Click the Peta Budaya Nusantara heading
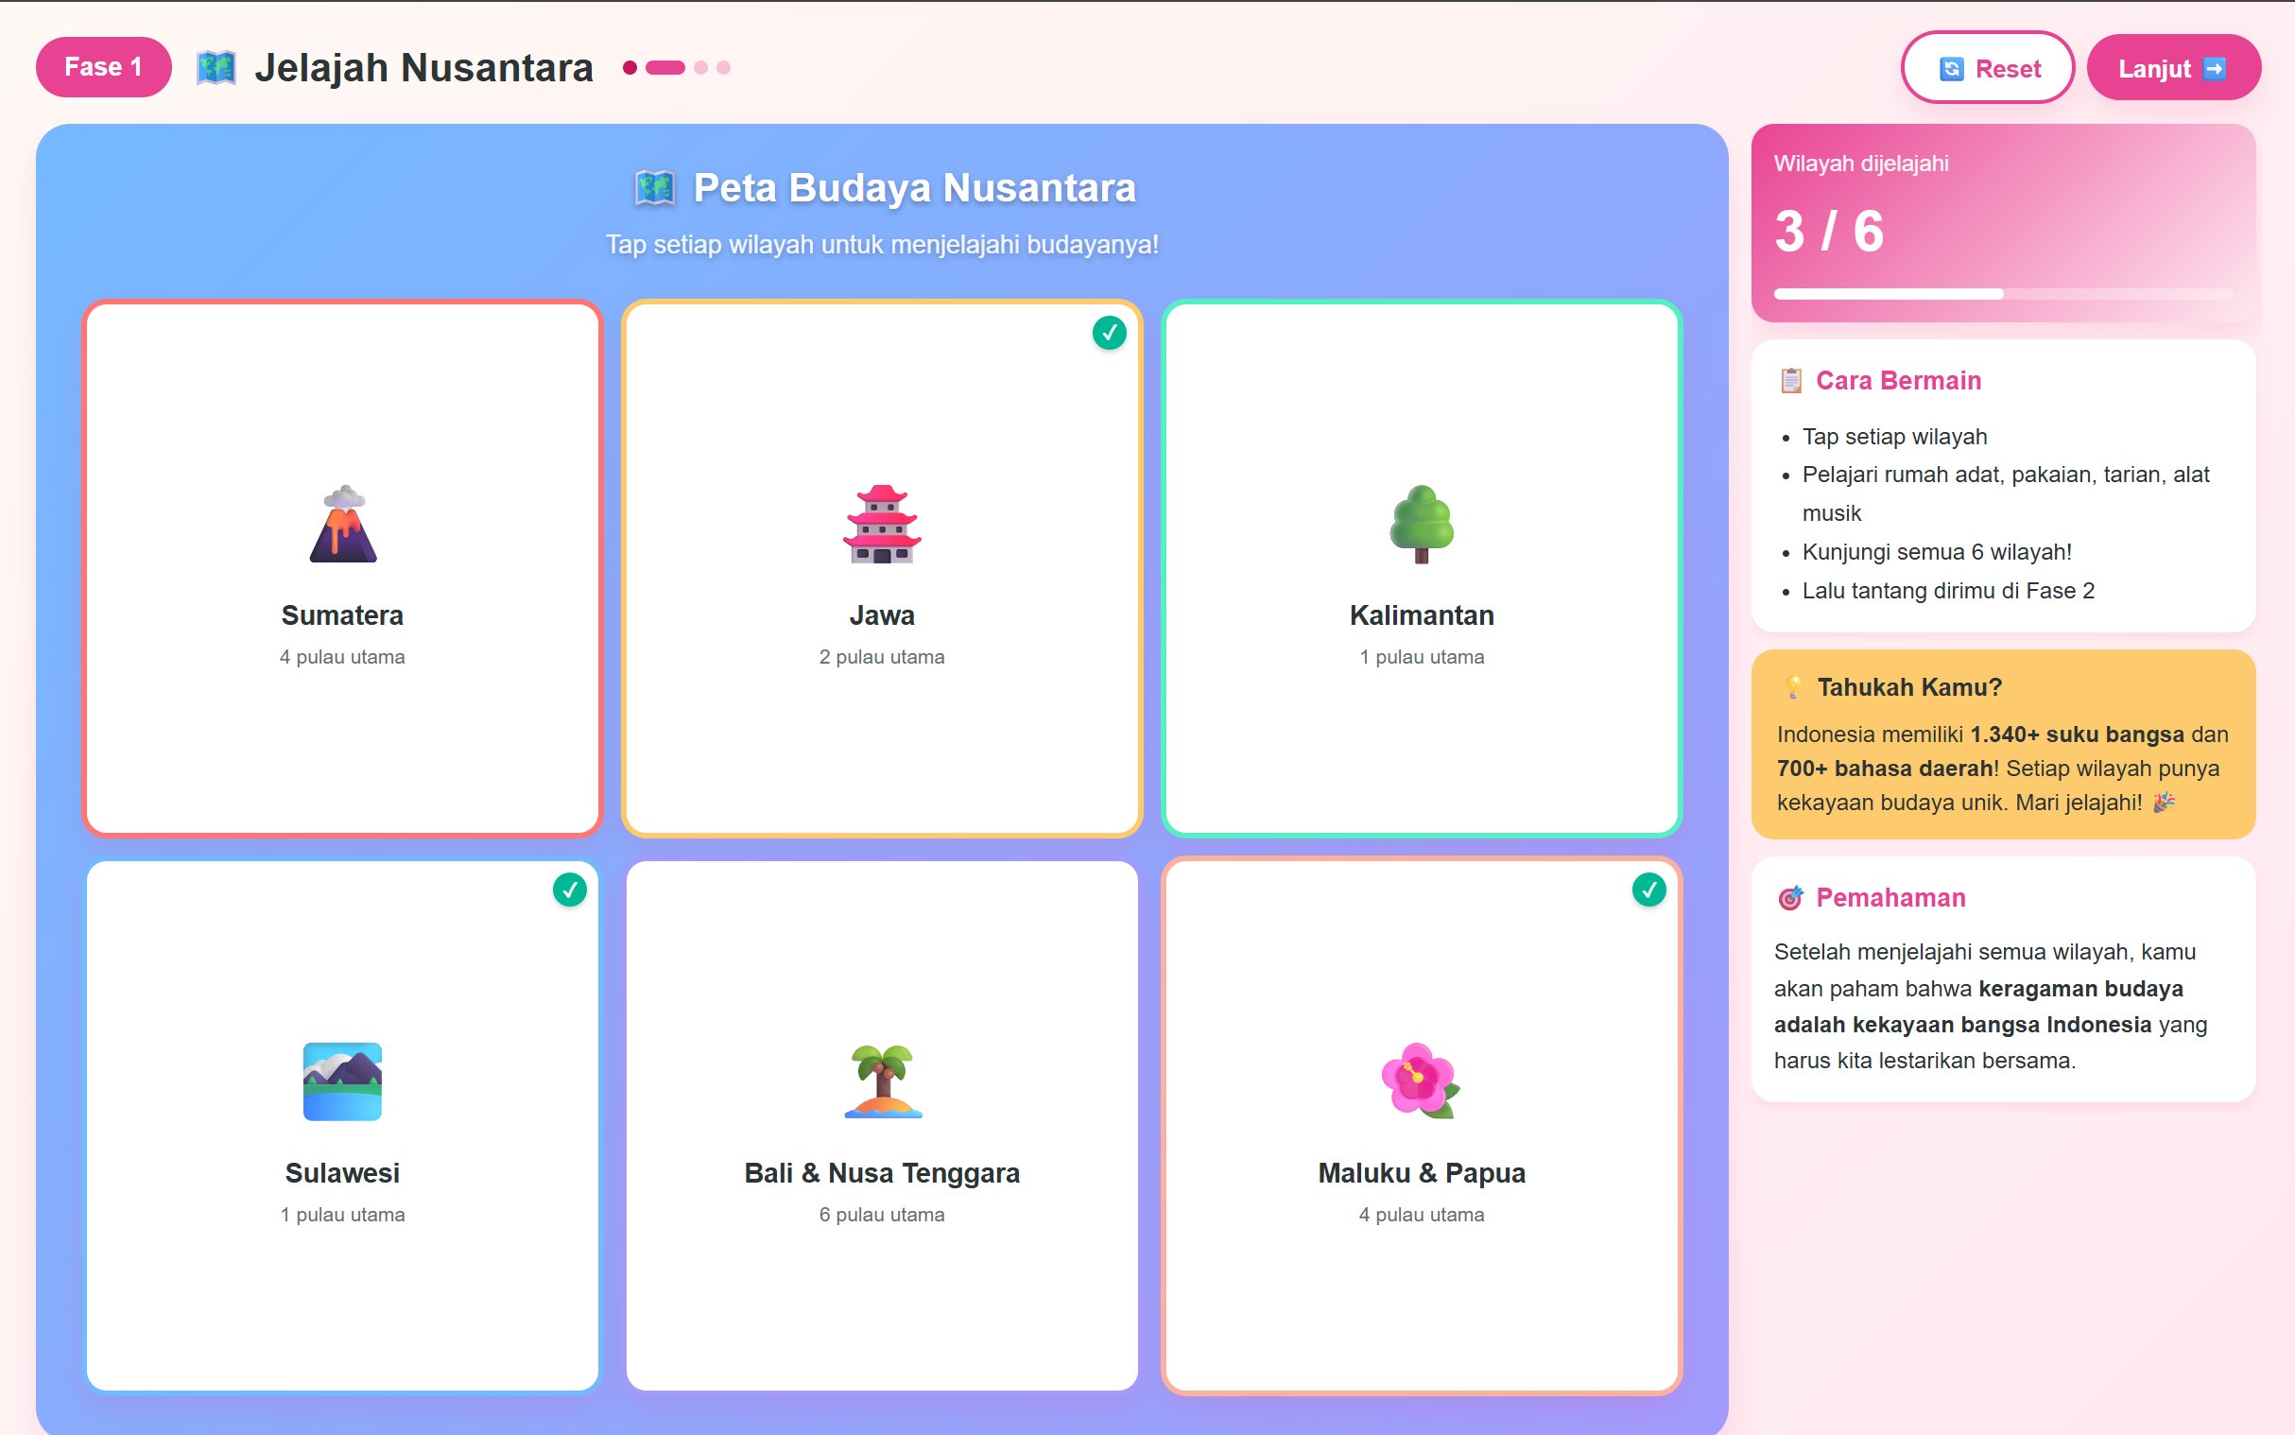 tap(915, 188)
